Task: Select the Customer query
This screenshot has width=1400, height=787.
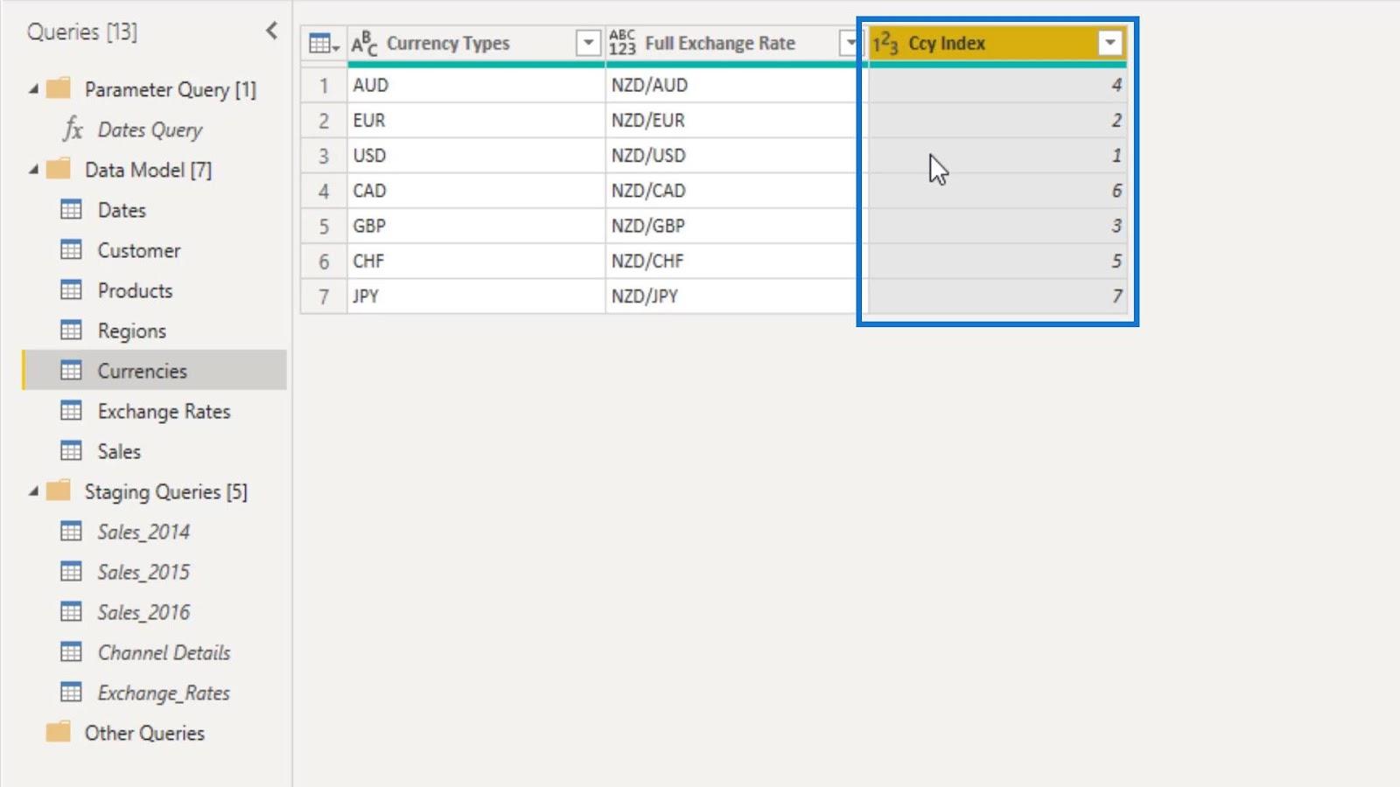Action: click(x=138, y=251)
